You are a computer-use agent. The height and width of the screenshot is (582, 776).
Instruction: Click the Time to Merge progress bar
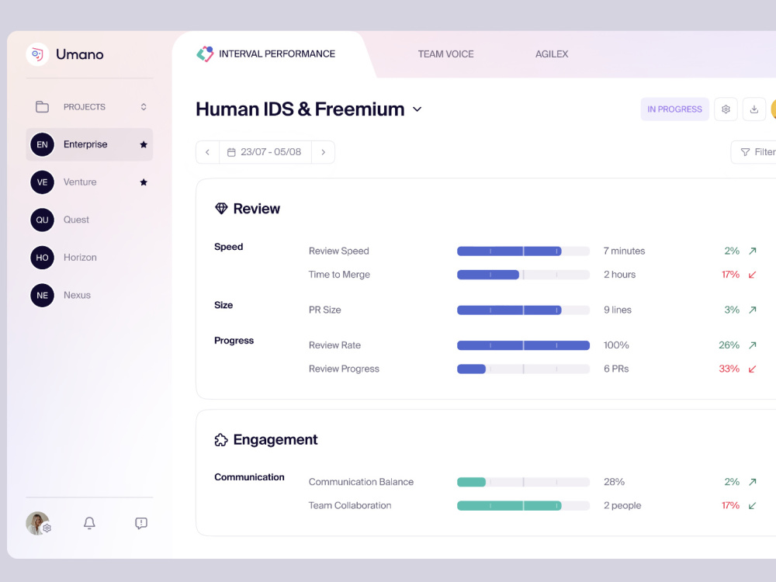coord(523,275)
